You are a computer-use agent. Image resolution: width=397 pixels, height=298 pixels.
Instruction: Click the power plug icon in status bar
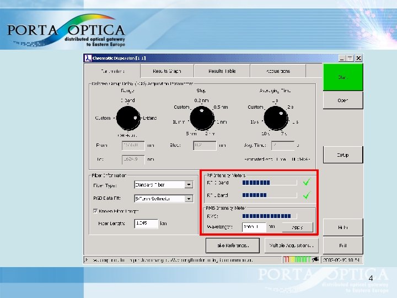point(315,259)
